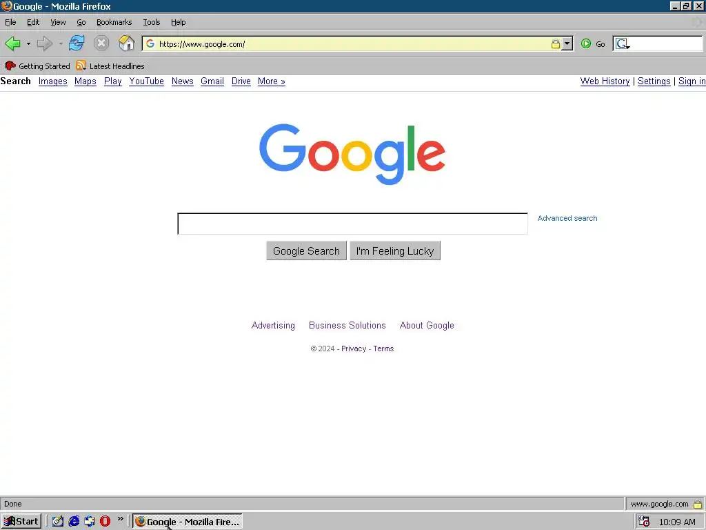Expand hidden quick launch items chevron

120,519
